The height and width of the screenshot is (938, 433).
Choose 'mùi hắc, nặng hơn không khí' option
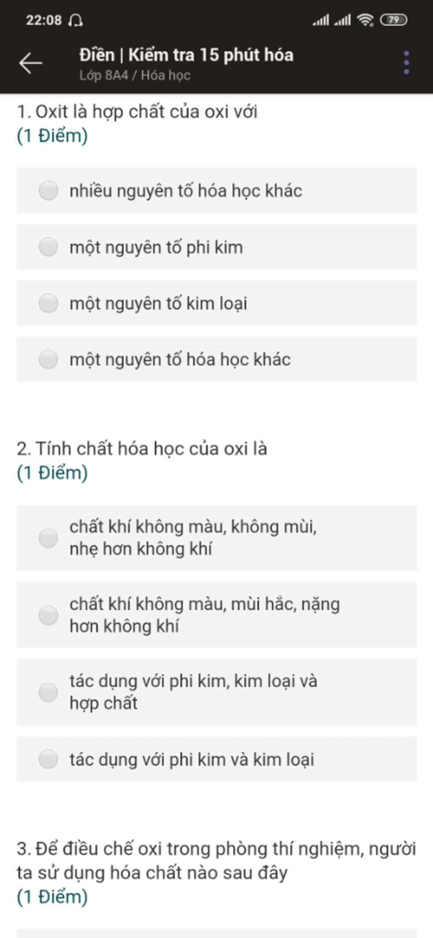tap(48, 615)
